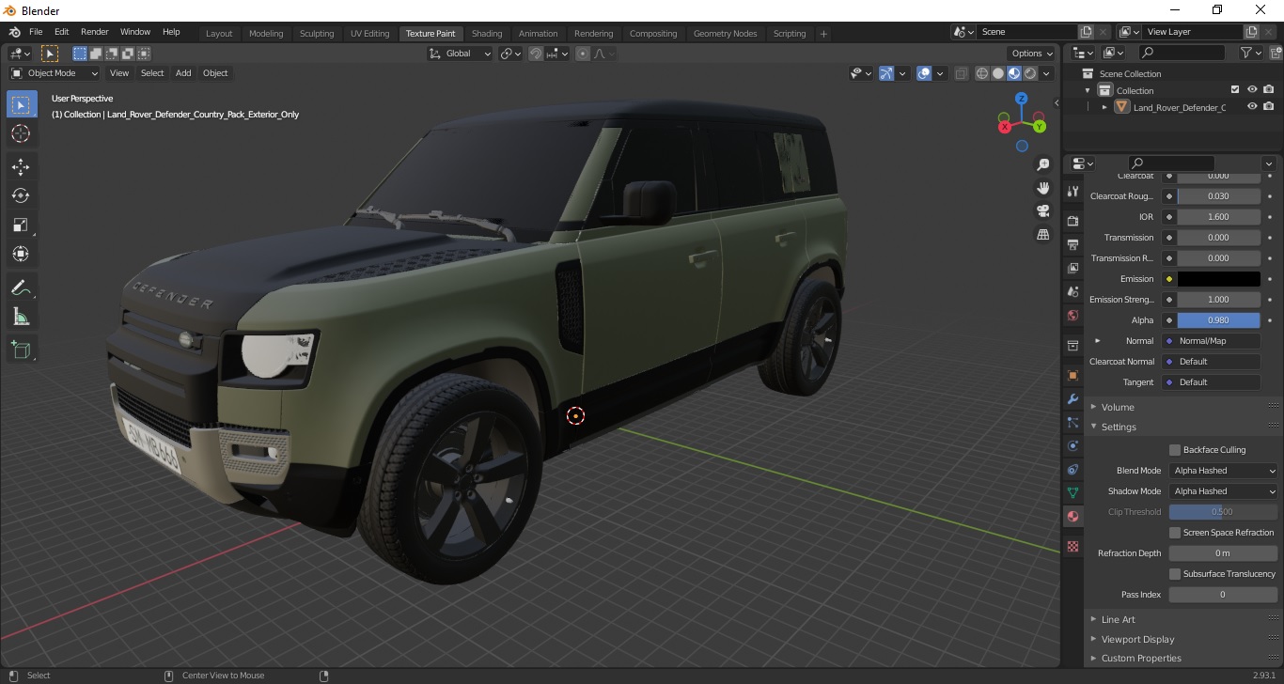Open the View Layer properties tab
The width and height of the screenshot is (1284, 684).
(x=1073, y=268)
